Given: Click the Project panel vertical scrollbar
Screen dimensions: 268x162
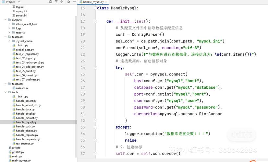Looking at the screenshot, I should [x=76, y=86].
